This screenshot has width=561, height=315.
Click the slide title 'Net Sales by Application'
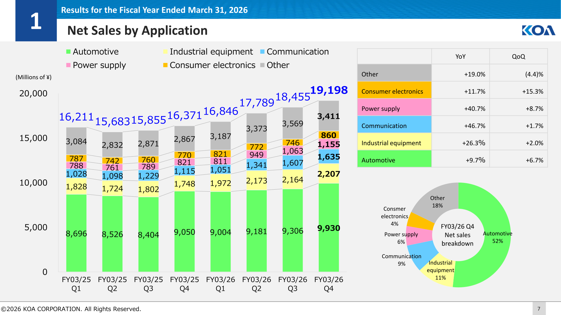click(137, 30)
